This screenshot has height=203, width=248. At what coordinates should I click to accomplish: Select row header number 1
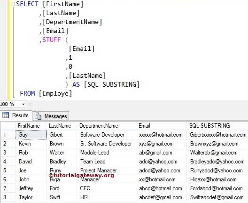click(8, 135)
